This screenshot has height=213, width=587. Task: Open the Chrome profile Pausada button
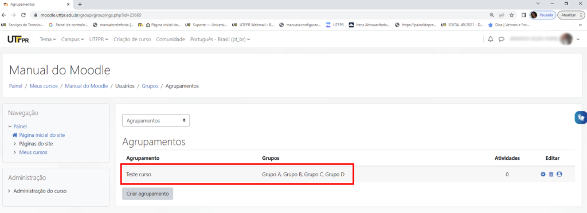543,15
